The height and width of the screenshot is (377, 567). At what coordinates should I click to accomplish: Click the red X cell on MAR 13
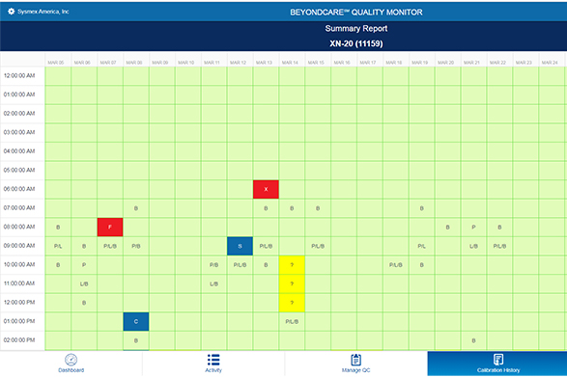click(x=266, y=189)
